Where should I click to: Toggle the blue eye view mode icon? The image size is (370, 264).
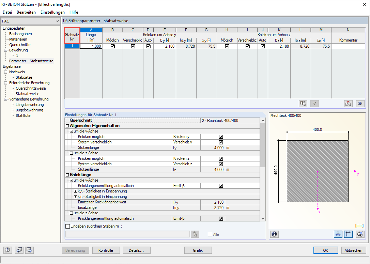(x=360, y=104)
